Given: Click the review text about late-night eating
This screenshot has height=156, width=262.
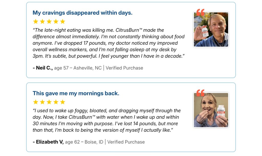Looking at the screenshot, I should (108, 43).
